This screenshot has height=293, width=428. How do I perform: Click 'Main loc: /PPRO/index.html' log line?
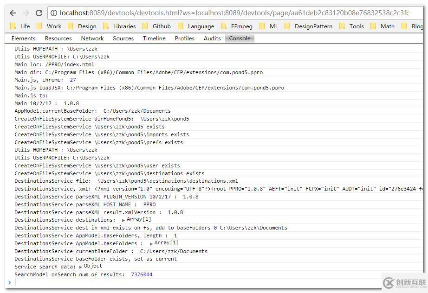pos(54,64)
